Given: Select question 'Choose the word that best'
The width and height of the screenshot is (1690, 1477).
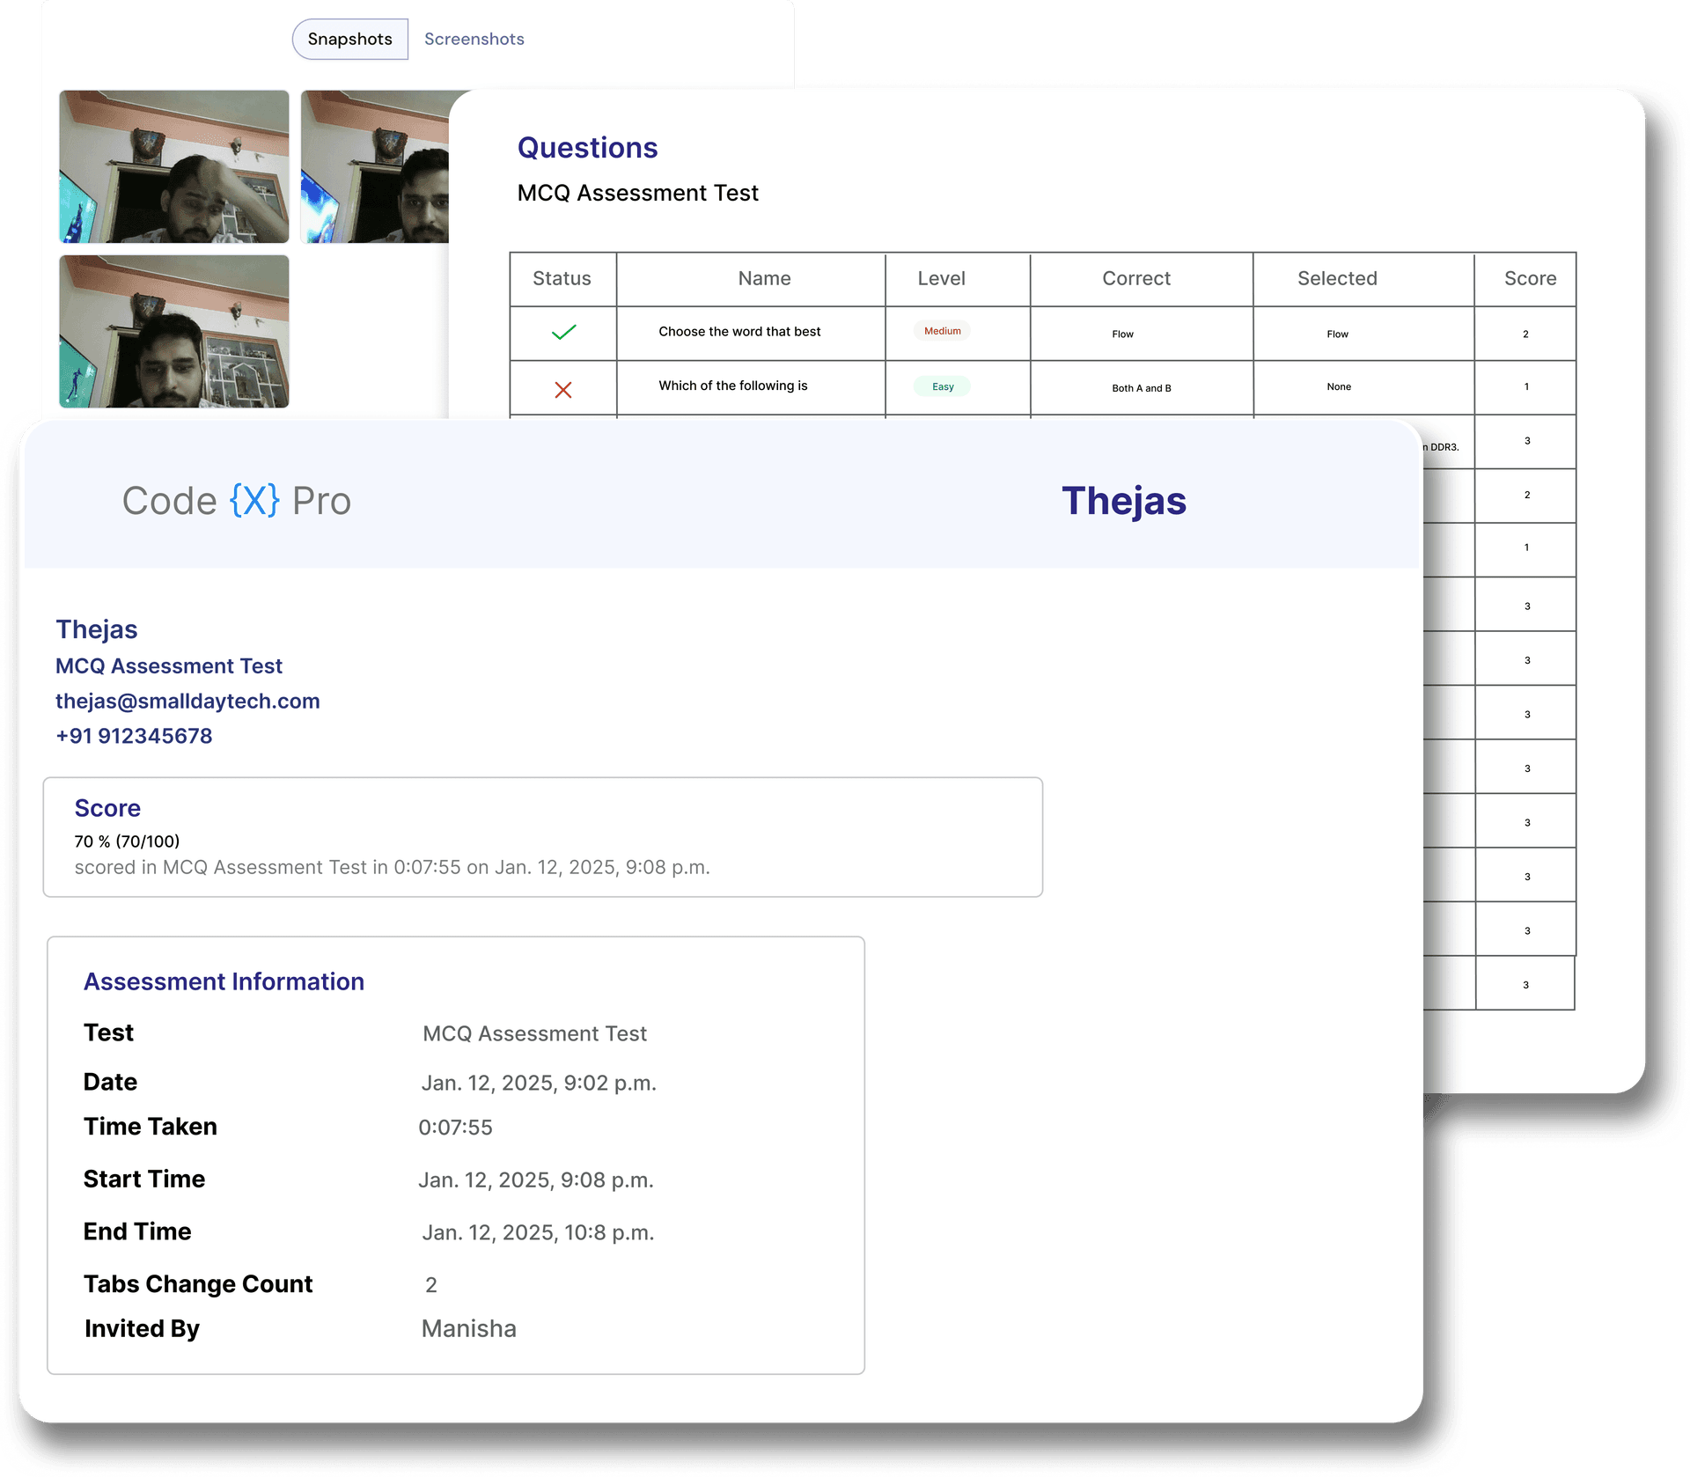Looking at the screenshot, I should click(739, 332).
